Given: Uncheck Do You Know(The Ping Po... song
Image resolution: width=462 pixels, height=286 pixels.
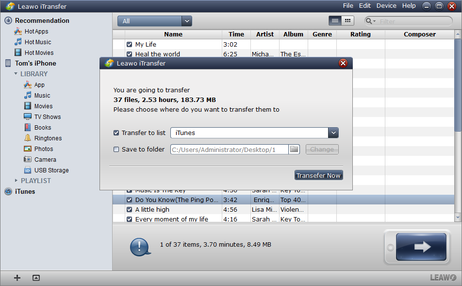Looking at the screenshot, I should pos(129,200).
